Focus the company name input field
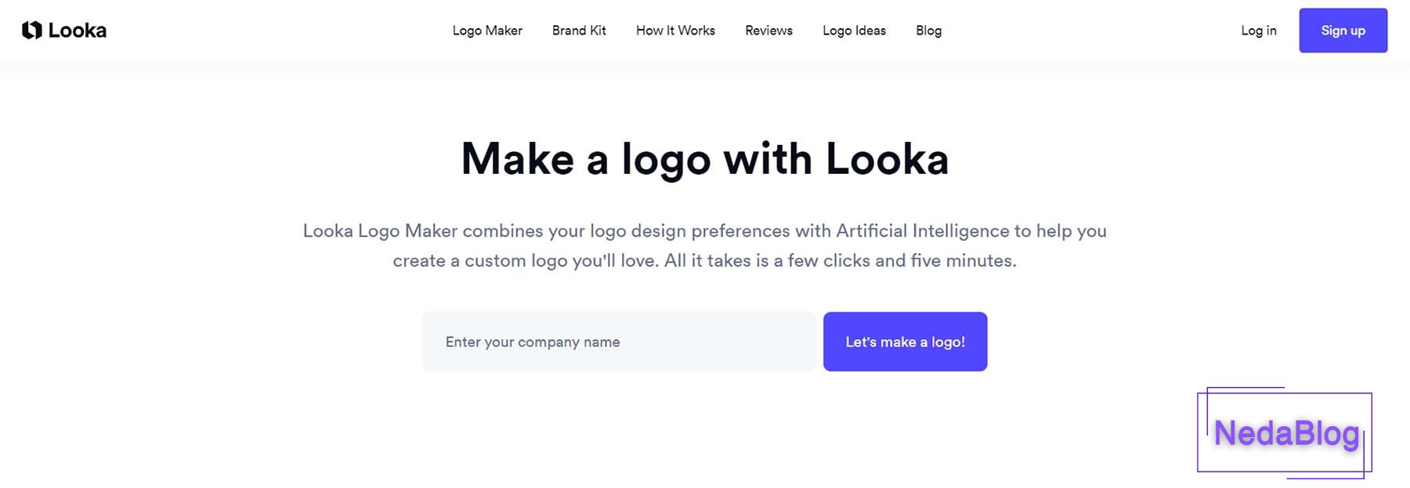This screenshot has height=488, width=1410. (x=619, y=342)
